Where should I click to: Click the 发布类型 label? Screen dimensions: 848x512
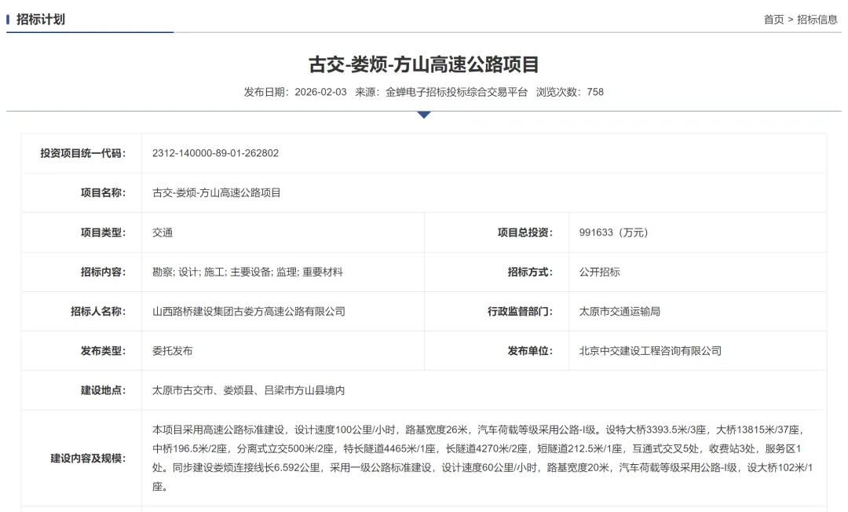(x=104, y=351)
